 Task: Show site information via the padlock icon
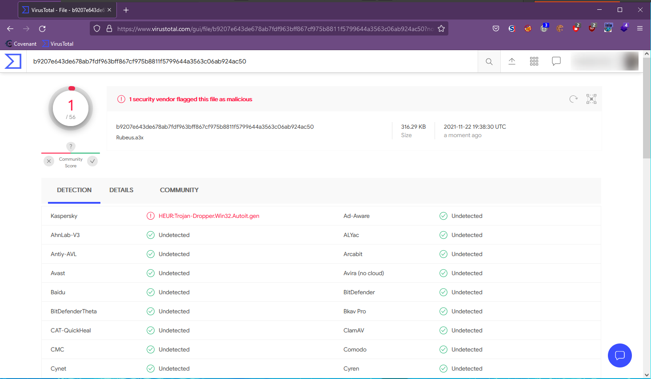click(x=109, y=28)
